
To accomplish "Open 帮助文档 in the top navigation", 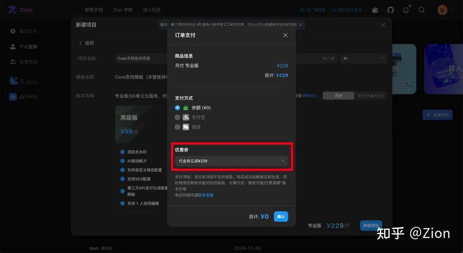I will (x=94, y=10).
